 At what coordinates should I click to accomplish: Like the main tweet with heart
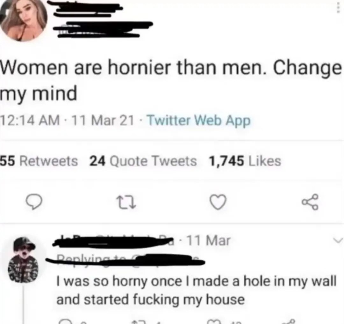point(218,202)
